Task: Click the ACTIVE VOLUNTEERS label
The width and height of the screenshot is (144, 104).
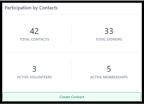Action: click(34, 77)
